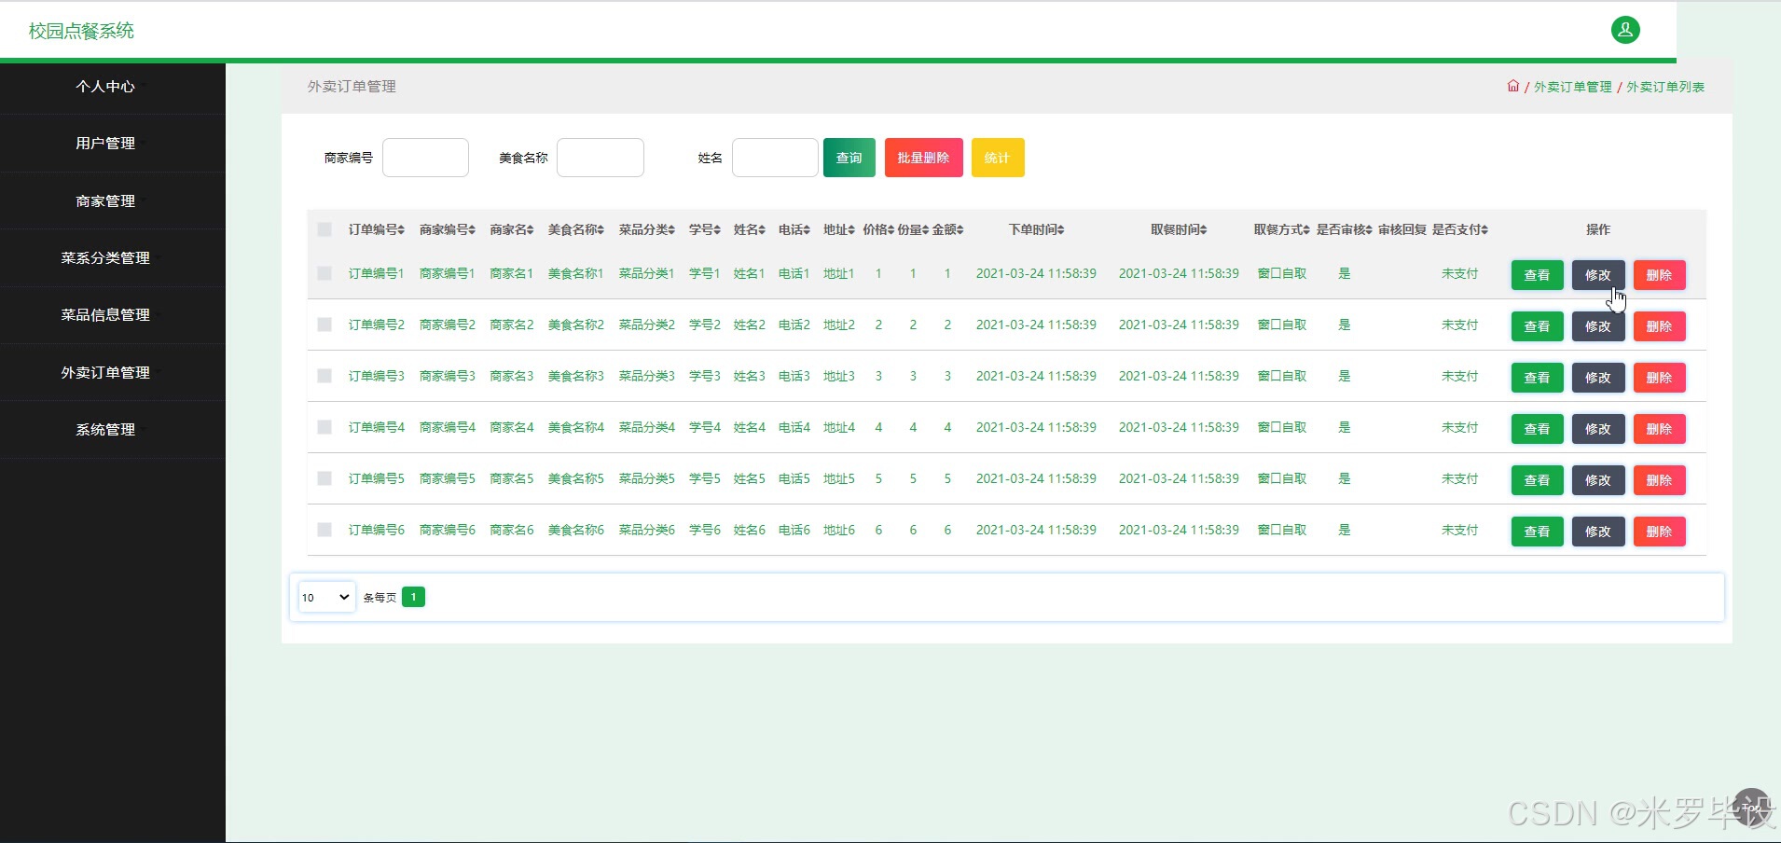Select 未支付 status in 订单编号4 row

(x=1460, y=427)
